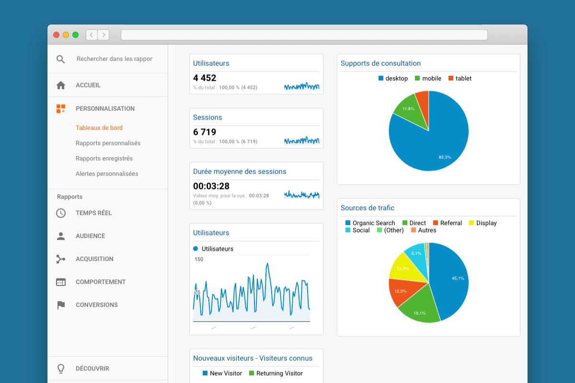This screenshot has height=383, width=575.
Task: Click the Comportement panel icon
Action: tap(61, 282)
